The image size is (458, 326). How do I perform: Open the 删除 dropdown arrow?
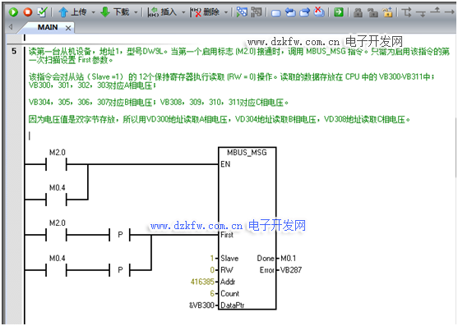tap(226, 12)
